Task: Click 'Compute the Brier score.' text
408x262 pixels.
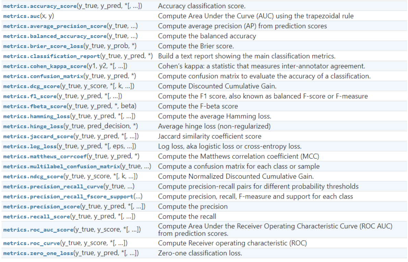Action: click(196, 46)
